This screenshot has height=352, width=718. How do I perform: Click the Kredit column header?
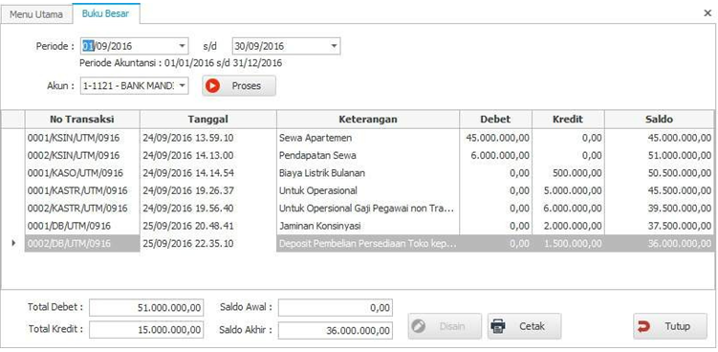(568, 120)
